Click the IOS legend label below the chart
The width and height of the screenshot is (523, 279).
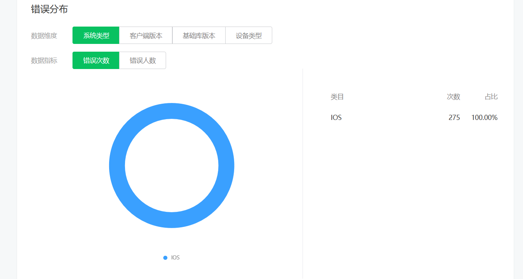(175, 258)
